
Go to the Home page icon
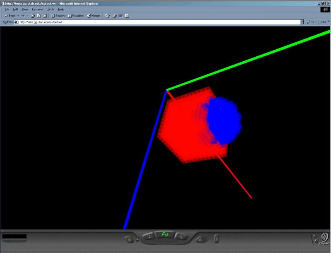coord(45,16)
